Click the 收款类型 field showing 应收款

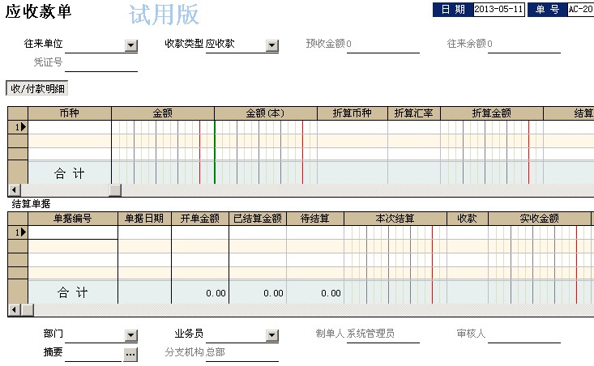[x=236, y=45]
